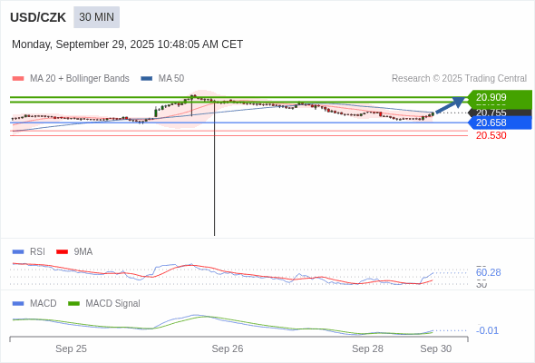
Task: Click the -0.01 MACD value
Action: tap(487, 330)
